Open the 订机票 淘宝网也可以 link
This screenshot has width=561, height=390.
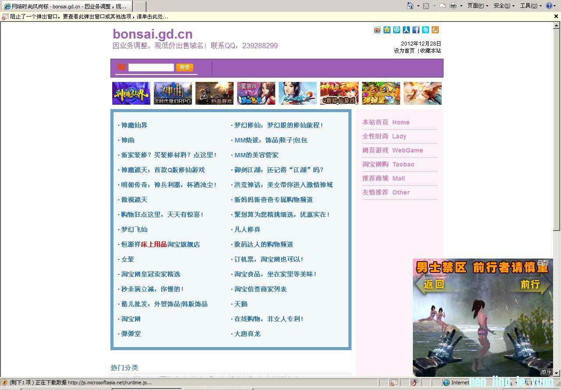[x=269, y=259]
